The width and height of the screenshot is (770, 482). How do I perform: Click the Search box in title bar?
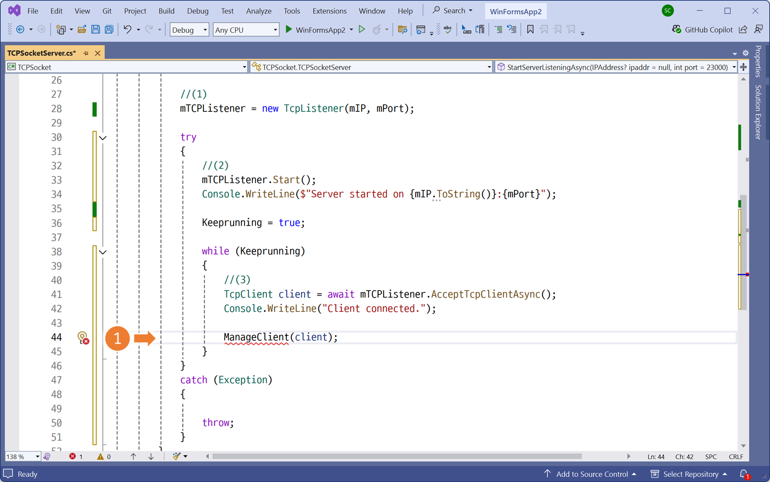click(x=453, y=10)
